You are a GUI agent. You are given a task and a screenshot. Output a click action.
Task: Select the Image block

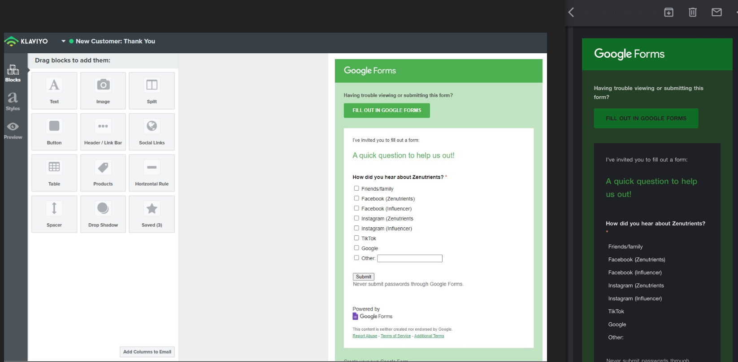pos(103,90)
